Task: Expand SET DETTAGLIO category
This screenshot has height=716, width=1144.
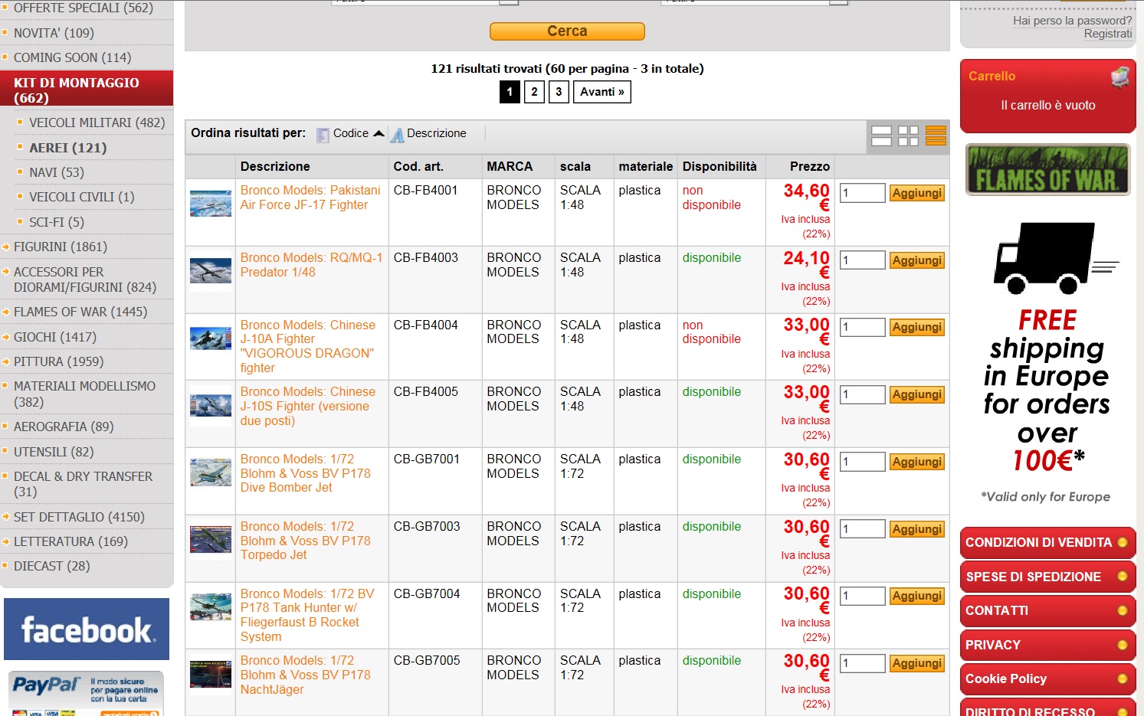Action: pyautogui.click(x=80, y=517)
